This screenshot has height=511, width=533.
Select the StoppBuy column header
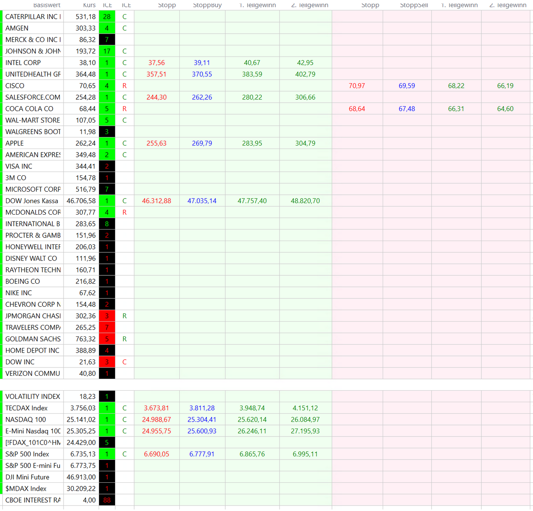(207, 5)
